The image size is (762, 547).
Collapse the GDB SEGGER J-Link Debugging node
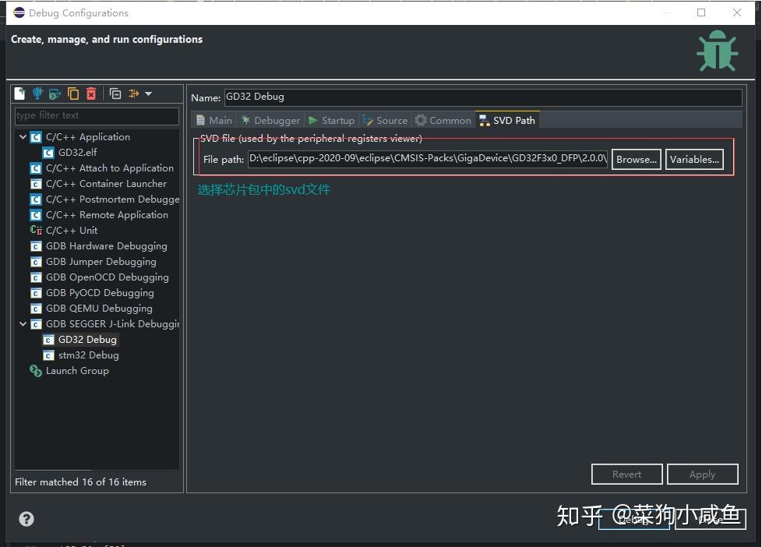tap(23, 324)
